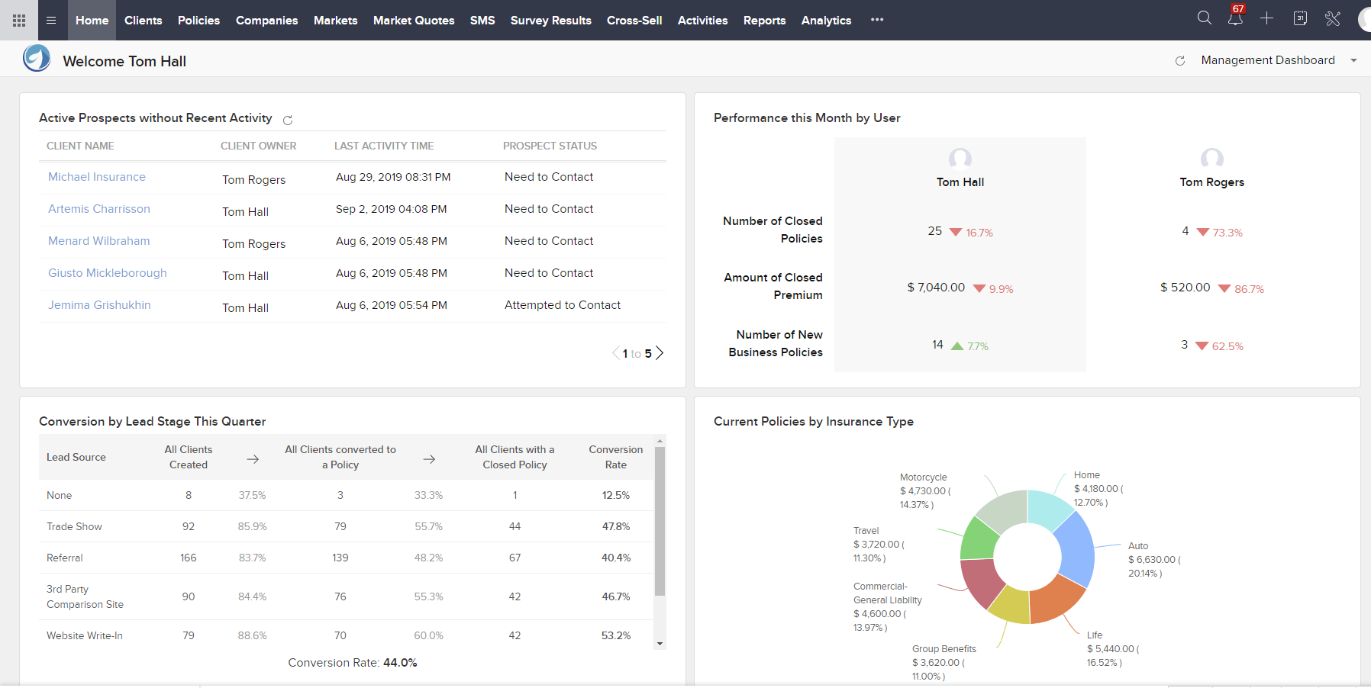Open the calendar icon

(x=1300, y=18)
